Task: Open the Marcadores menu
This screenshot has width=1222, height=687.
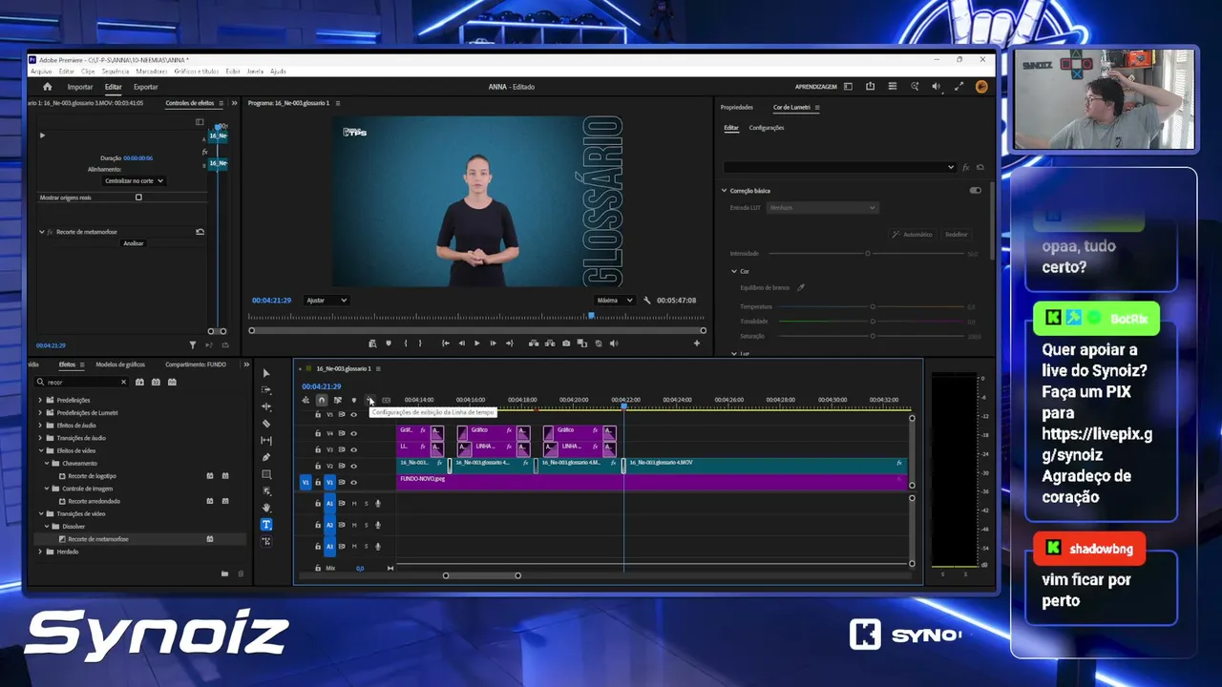Action: pyautogui.click(x=152, y=72)
